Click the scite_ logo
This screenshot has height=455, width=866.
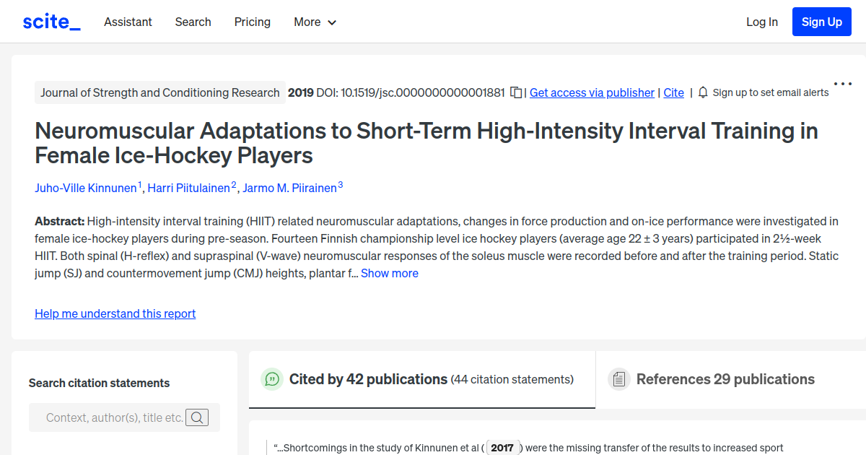coord(51,21)
